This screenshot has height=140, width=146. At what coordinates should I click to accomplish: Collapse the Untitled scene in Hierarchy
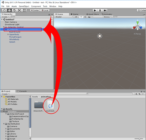point(2,20)
